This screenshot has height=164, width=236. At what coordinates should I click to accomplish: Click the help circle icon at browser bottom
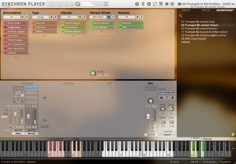coord(233,134)
